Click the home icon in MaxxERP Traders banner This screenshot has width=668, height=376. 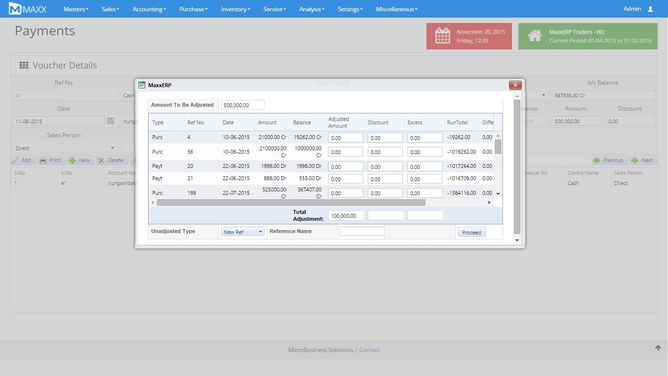click(534, 36)
